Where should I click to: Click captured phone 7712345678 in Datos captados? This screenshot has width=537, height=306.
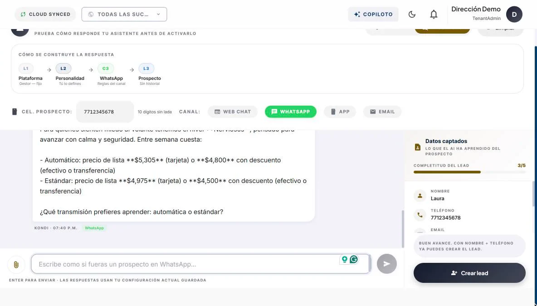click(445, 217)
